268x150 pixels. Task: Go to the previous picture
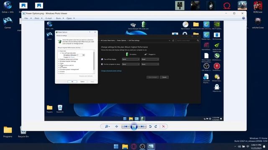(126, 127)
